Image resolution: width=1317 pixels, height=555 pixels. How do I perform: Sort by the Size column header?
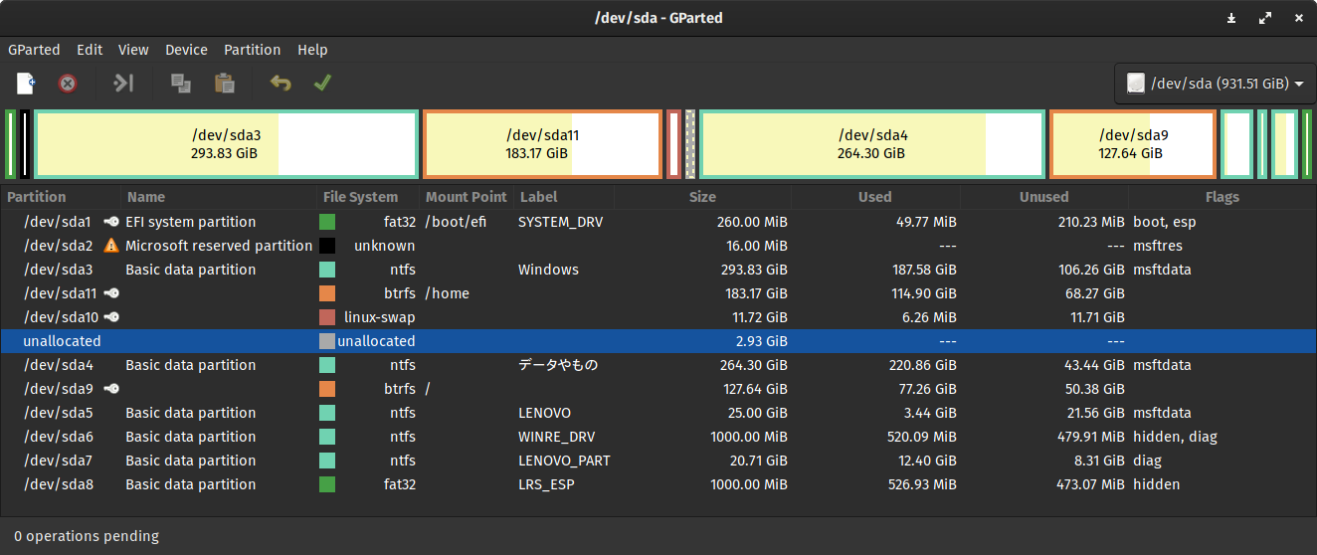pos(702,197)
